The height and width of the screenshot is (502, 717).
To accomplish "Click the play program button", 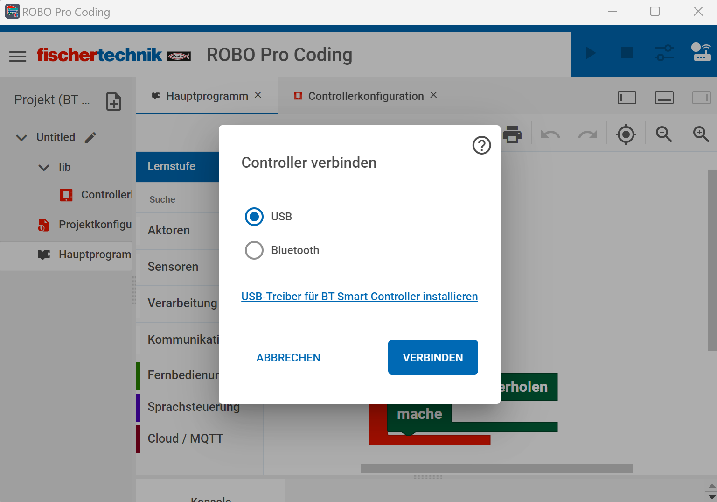I will pyautogui.click(x=591, y=53).
